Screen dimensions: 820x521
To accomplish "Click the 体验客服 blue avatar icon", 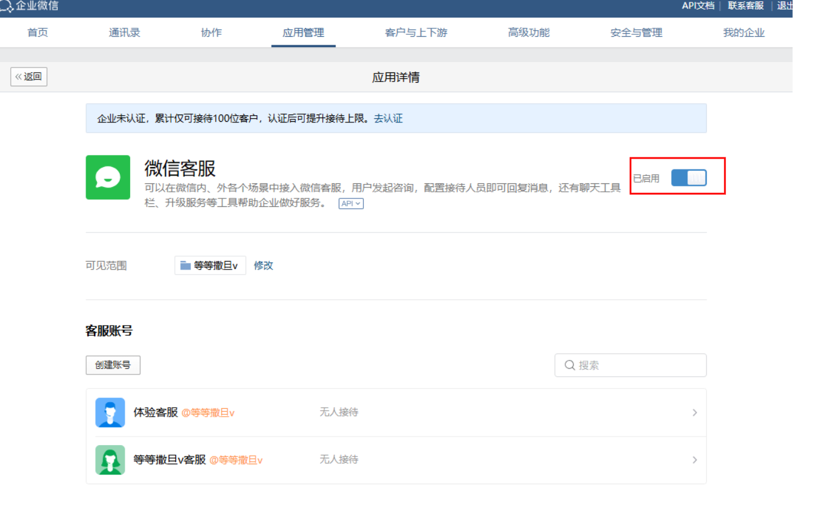I will (x=110, y=412).
